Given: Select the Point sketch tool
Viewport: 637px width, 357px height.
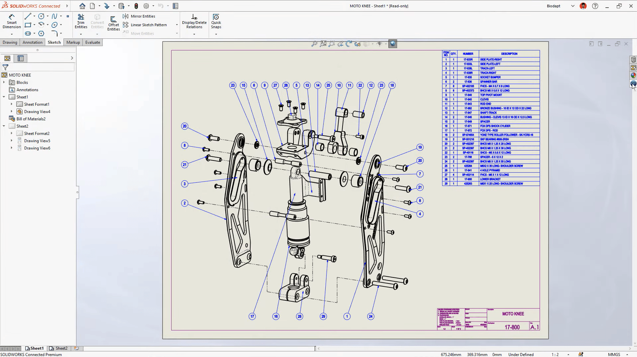Looking at the screenshot, I should click(x=68, y=16).
